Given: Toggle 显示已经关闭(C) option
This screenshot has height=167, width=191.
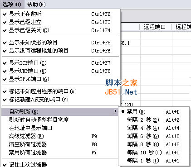Looking at the screenshot, I should pos(60,30).
